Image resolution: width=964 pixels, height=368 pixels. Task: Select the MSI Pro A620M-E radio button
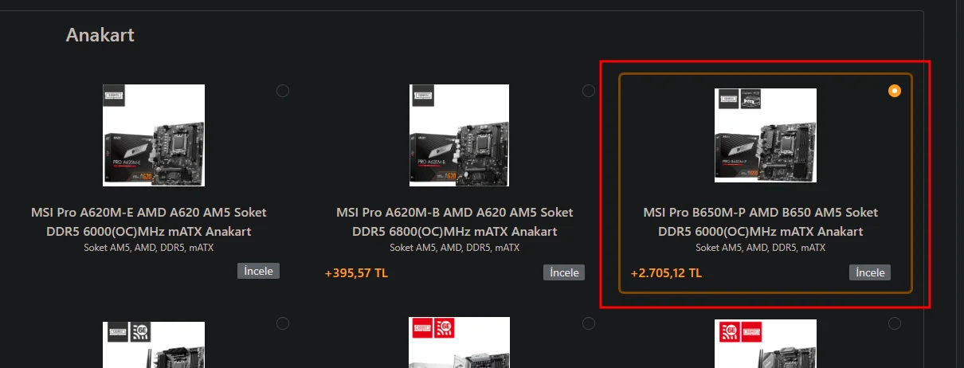(x=283, y=91)
